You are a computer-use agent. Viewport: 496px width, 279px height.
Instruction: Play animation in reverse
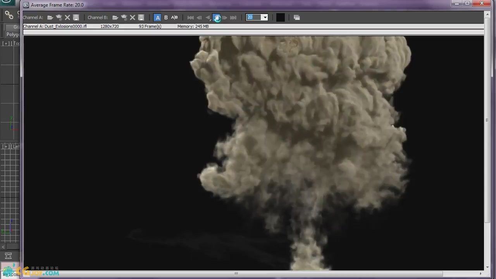(208, 17)
